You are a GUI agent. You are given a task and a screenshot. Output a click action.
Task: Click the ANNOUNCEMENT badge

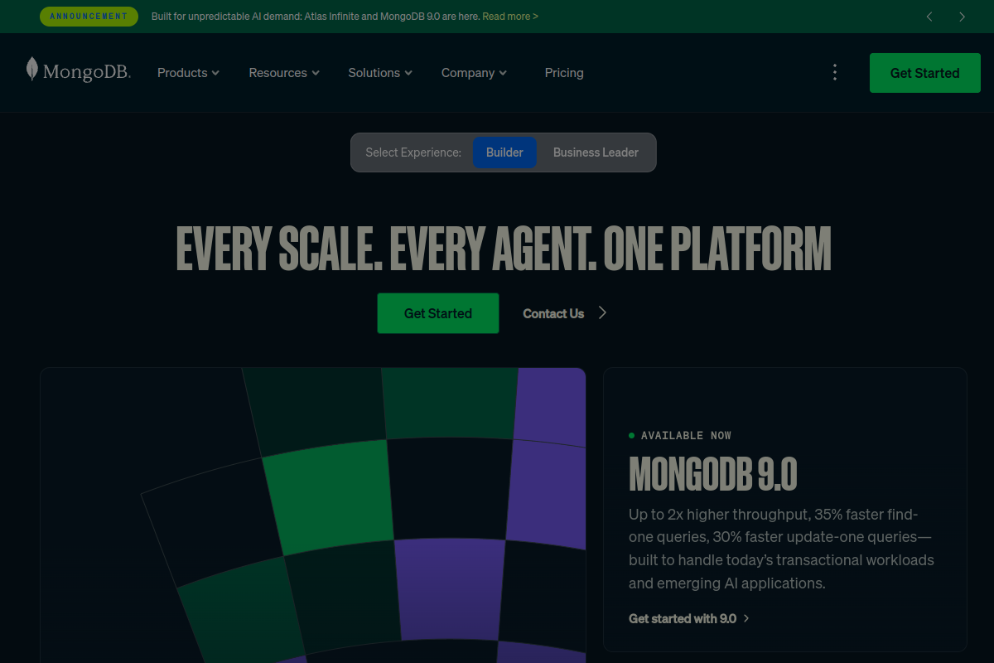89,17
